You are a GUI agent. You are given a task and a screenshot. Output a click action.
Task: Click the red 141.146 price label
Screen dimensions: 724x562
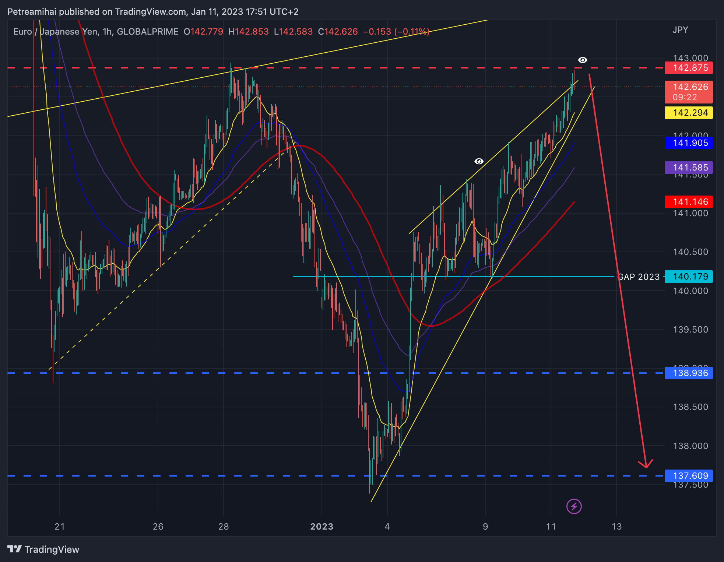pos(689,202)
